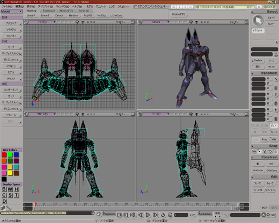279x223 pixels.
Task: Open Top viewport wireframe display menu
Action: coord(121,22)
